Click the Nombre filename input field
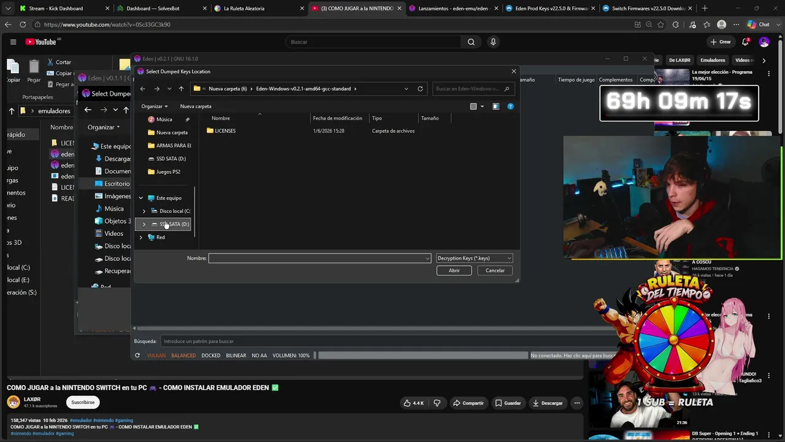785x442 pixels. [x=320, y=258]
